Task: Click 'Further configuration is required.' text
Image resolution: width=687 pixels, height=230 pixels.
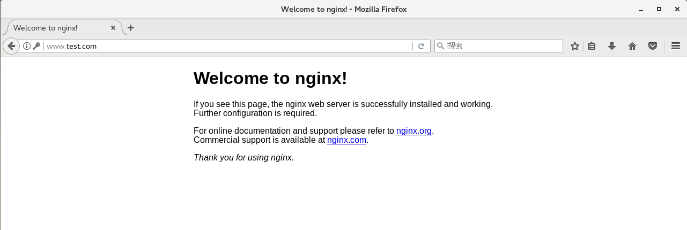Action: tap(255, 113)
